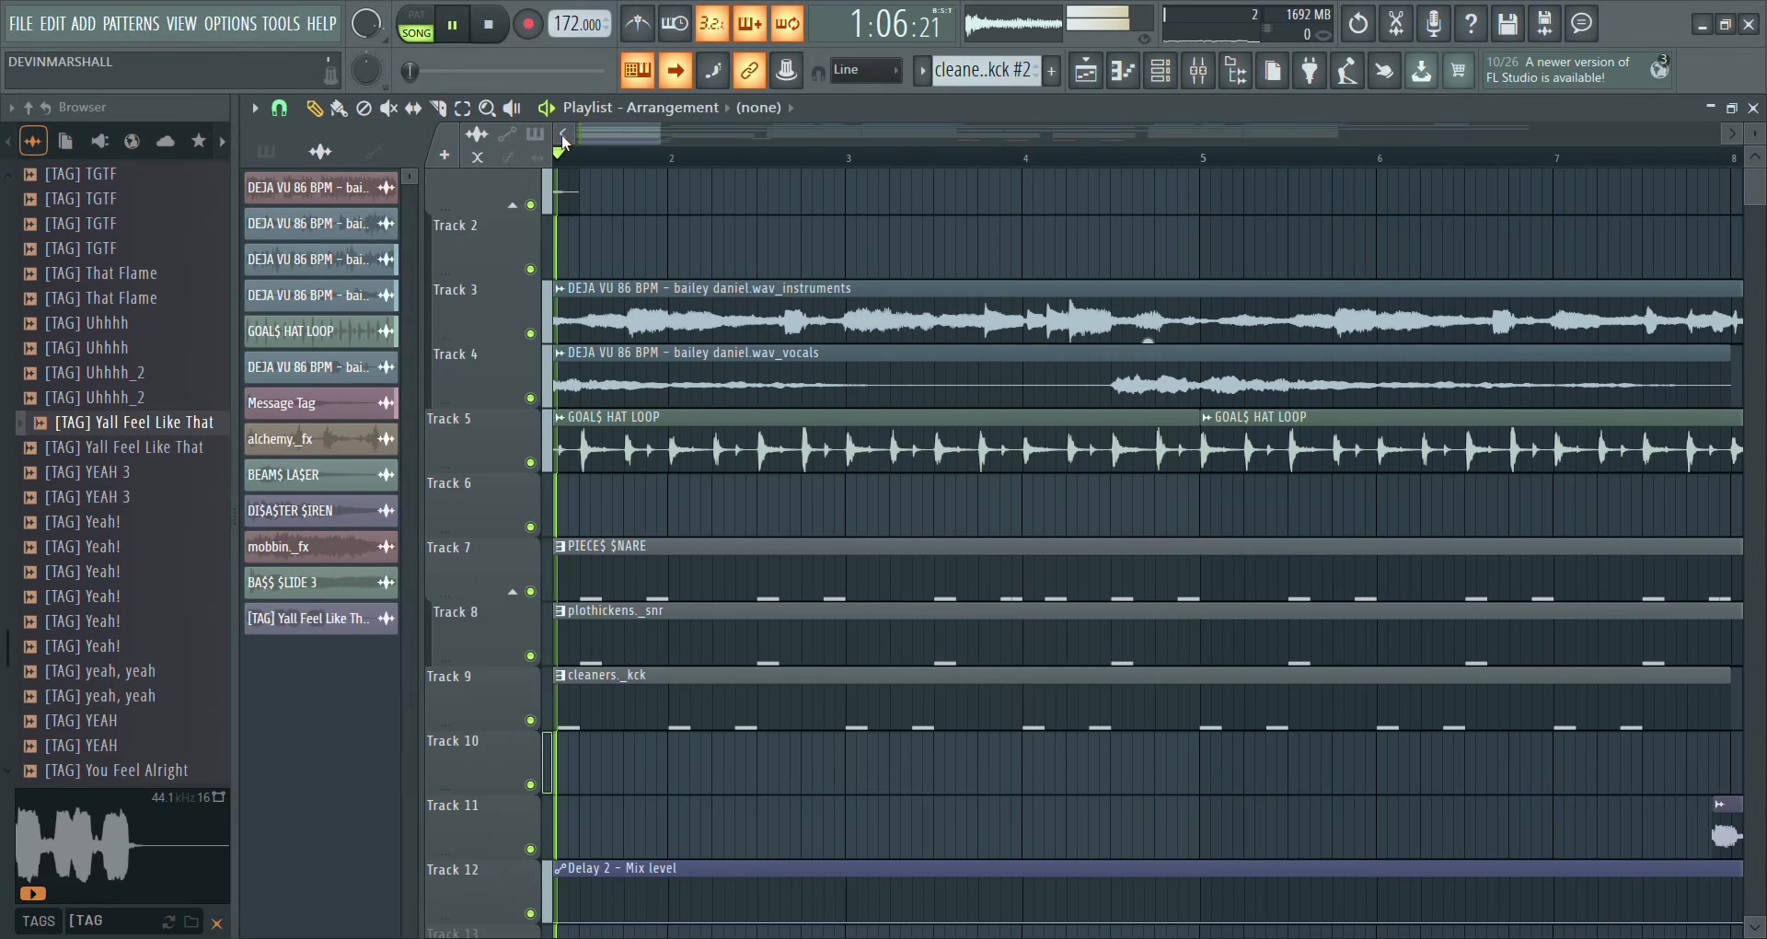
Task: Select the playlist paint brush tool
Action: tap(339, 109)
